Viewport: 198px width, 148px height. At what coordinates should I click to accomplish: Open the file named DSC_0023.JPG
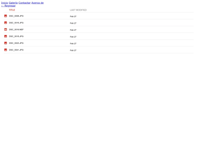[16, 43]
